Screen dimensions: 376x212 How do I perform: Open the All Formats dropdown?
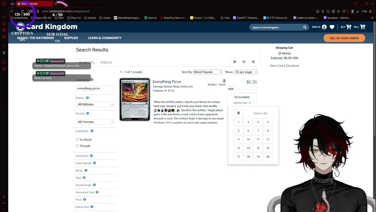click(95, 122)
